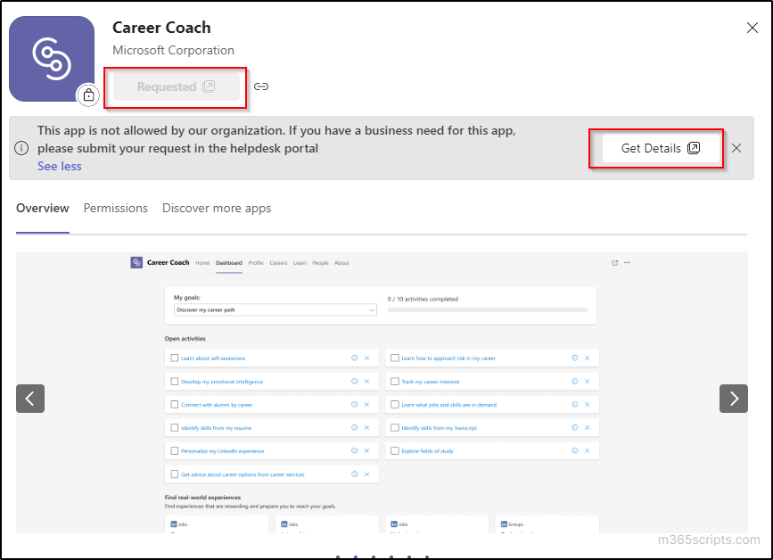Switch to the Permissions tab

click(115, 208)
